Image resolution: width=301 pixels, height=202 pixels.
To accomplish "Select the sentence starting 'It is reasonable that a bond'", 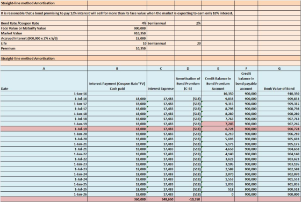I will tap(117, 13).
